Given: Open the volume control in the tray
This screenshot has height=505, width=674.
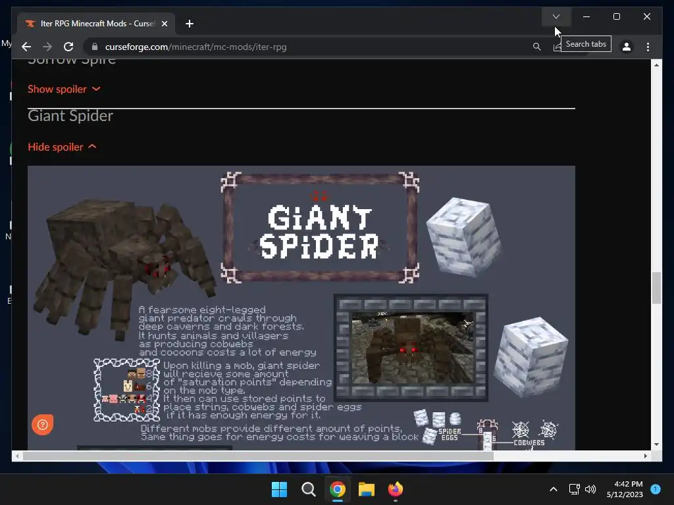Looking at the screenshot, I should (x=590, y=489).
